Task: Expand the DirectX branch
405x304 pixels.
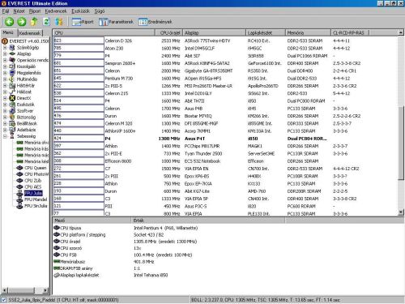Action: pos(5,98)
